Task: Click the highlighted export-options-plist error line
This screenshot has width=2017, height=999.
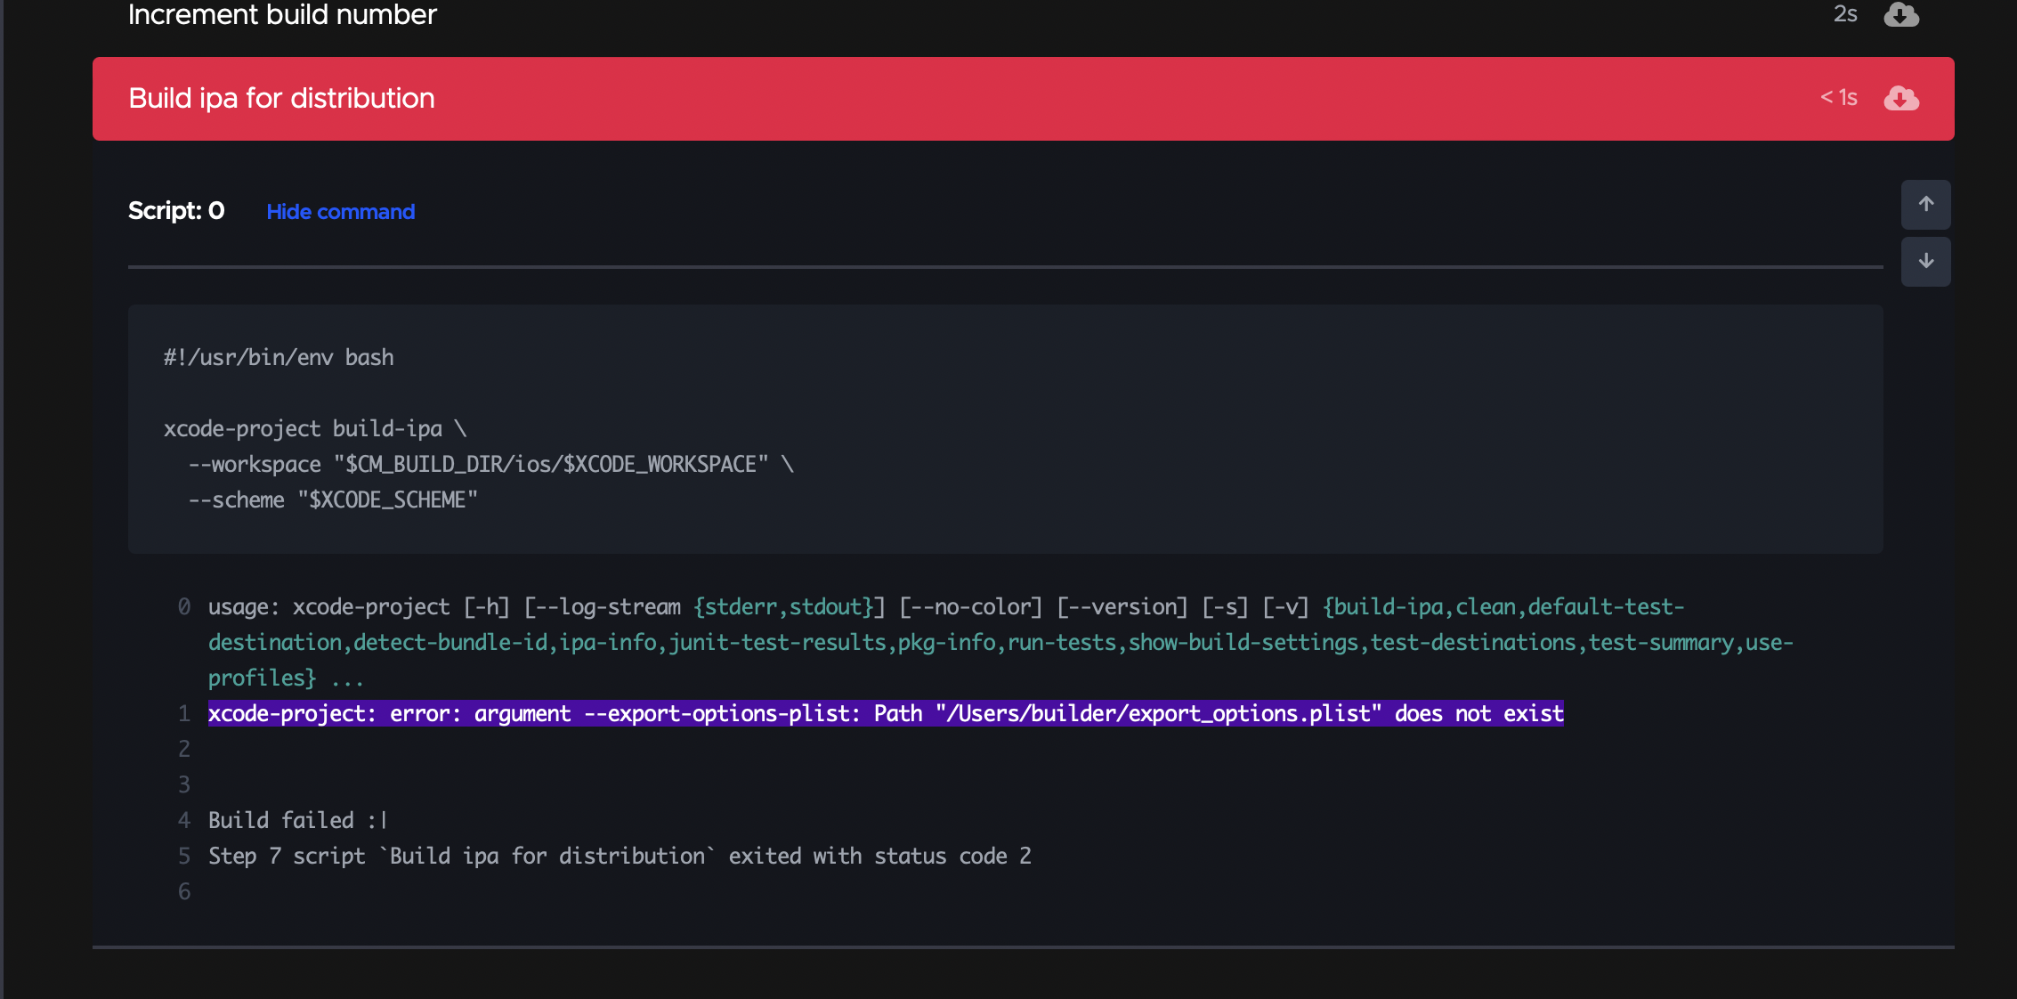Action: click(x=886, y=713)
